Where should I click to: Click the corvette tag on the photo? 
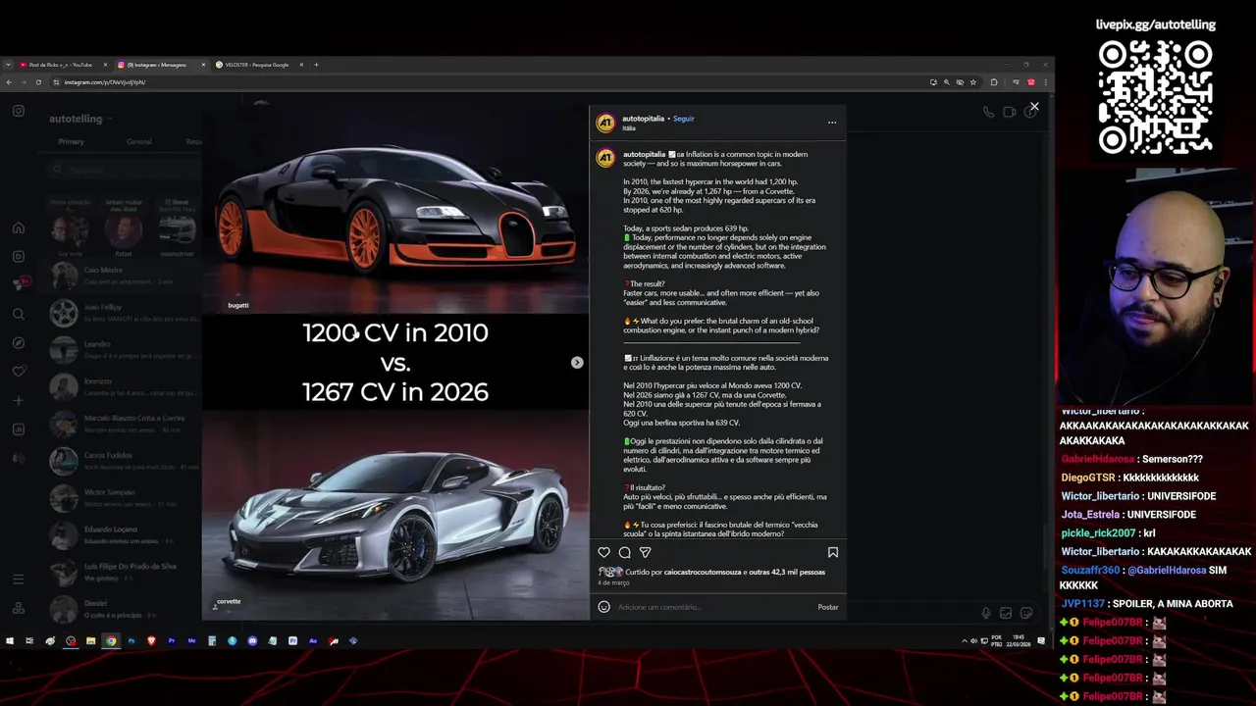pyautogui.click(x=229, y=601)
